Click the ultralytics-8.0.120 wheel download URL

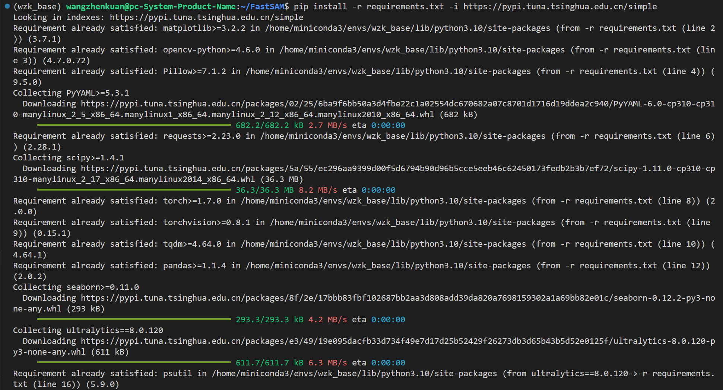[x=364, y=346]
